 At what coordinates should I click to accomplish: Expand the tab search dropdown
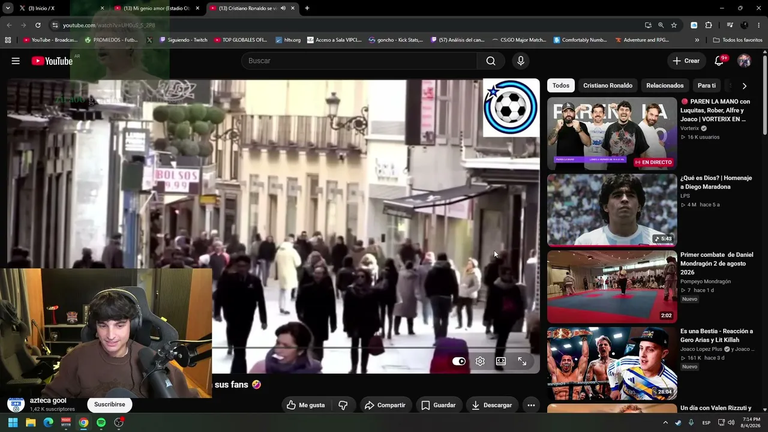(x=8, y=8)
